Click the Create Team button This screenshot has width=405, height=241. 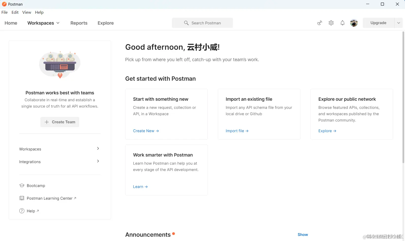tap(60, 122)
